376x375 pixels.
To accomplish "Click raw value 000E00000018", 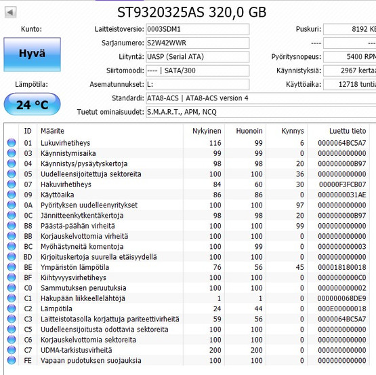I will pyautogui.click(x=342, y=309).
